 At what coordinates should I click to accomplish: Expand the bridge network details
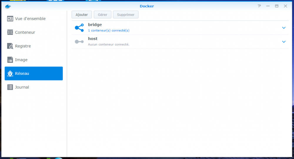click(x=284, y=28)
